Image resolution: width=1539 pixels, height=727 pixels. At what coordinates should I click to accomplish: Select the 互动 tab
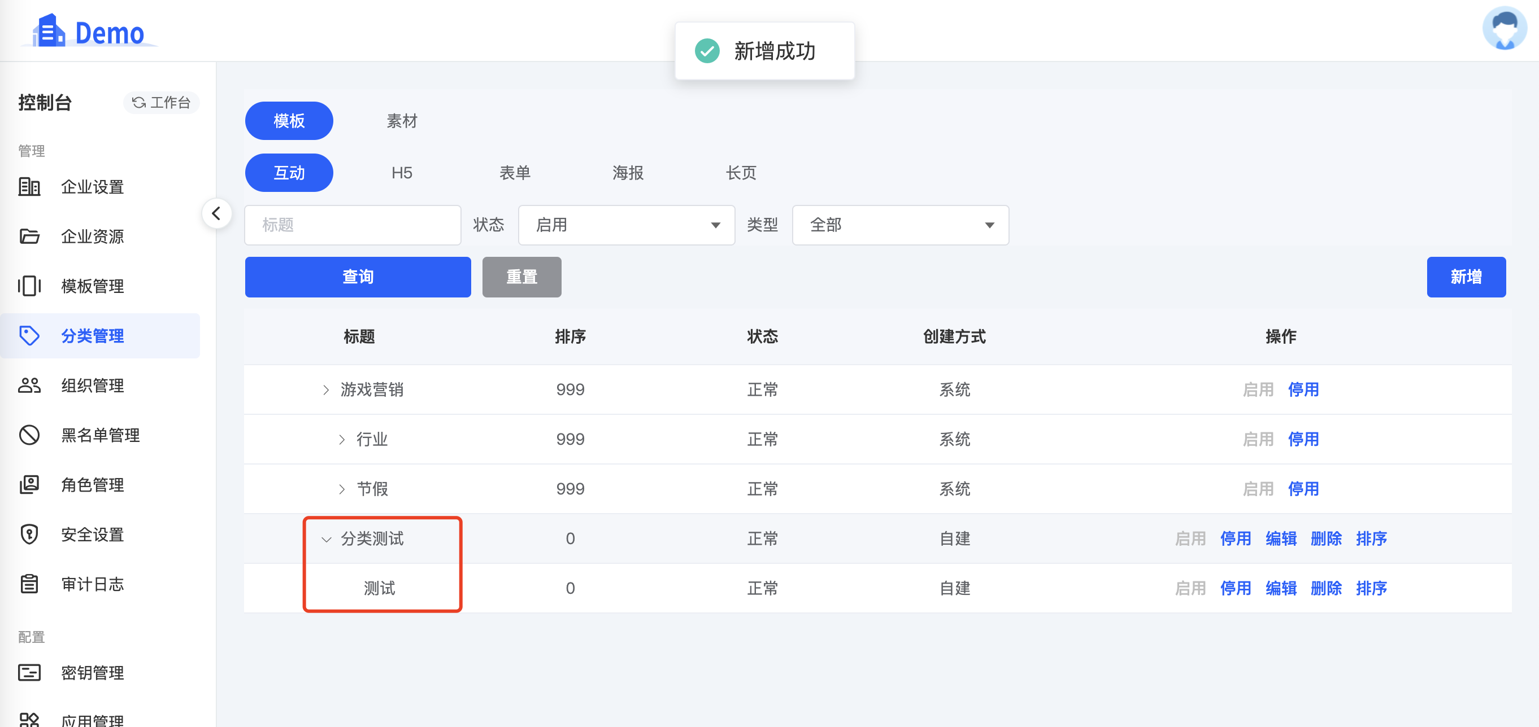coord(289,173)
